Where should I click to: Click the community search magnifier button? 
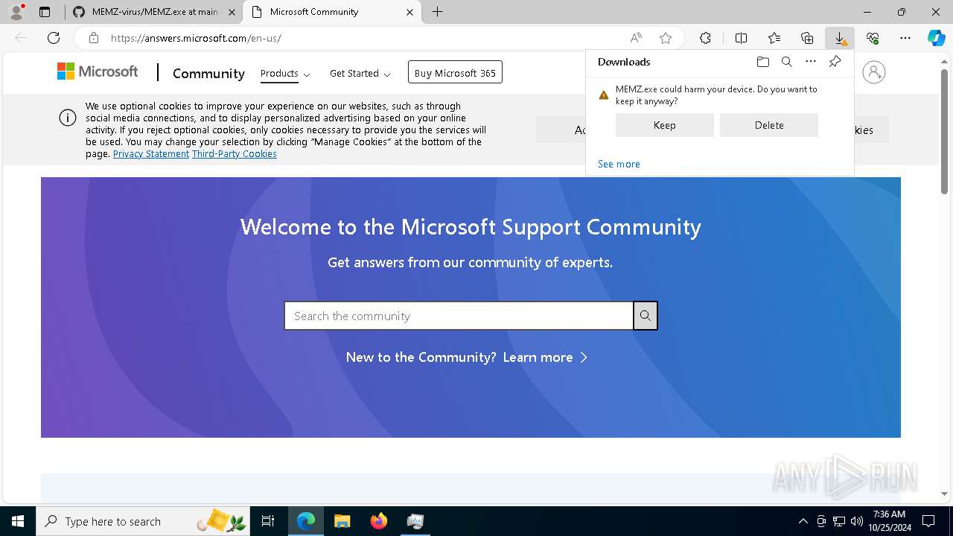tap(646, 316)
